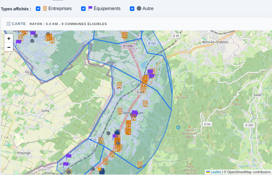This screenshot has height=175, width=272.
Task: Select grey circle marker left of dark blue house
Action: (x=108, y=133)
